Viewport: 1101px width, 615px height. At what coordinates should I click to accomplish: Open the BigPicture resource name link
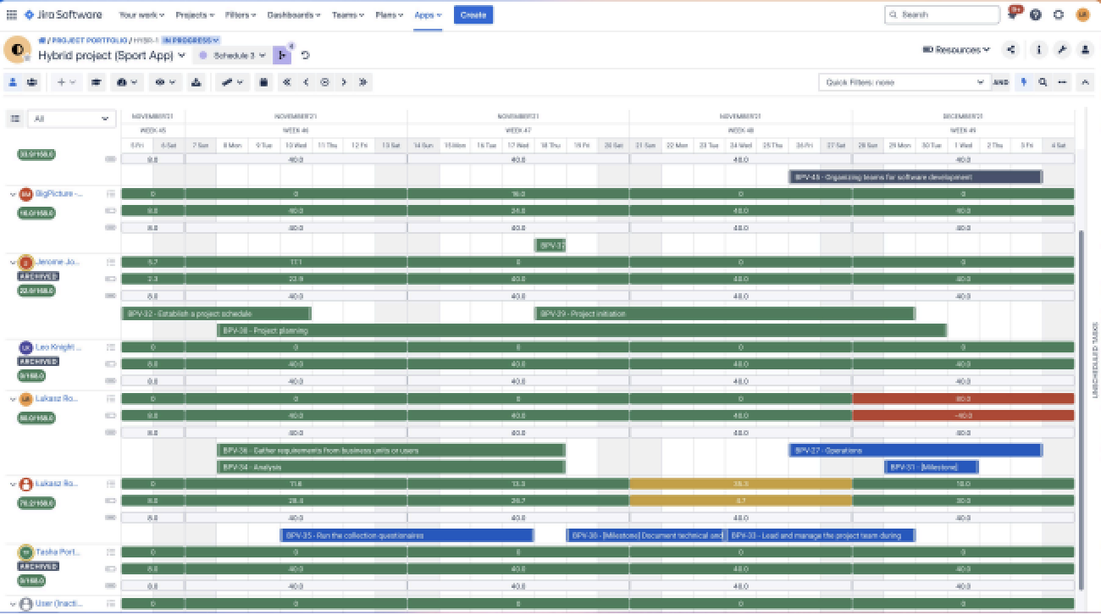59,194
